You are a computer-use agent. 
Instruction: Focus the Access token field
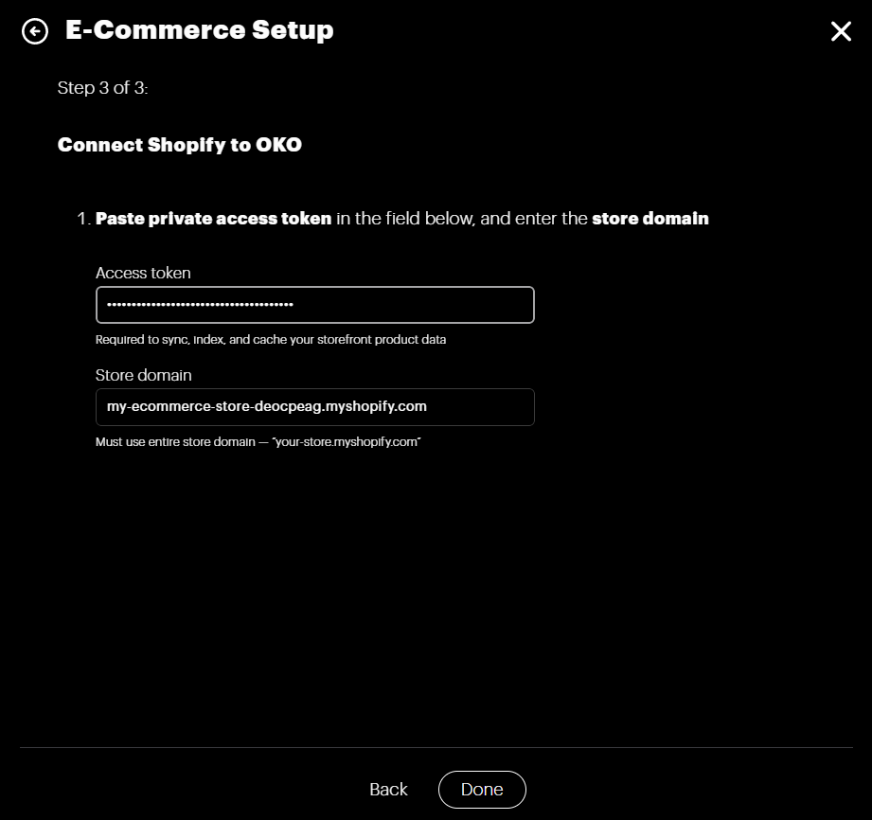[314, 305]
